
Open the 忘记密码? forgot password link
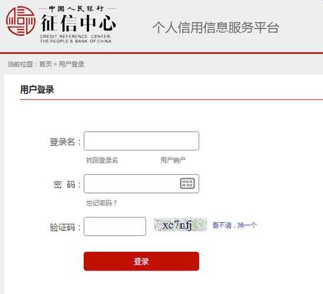tap(101, 203)
